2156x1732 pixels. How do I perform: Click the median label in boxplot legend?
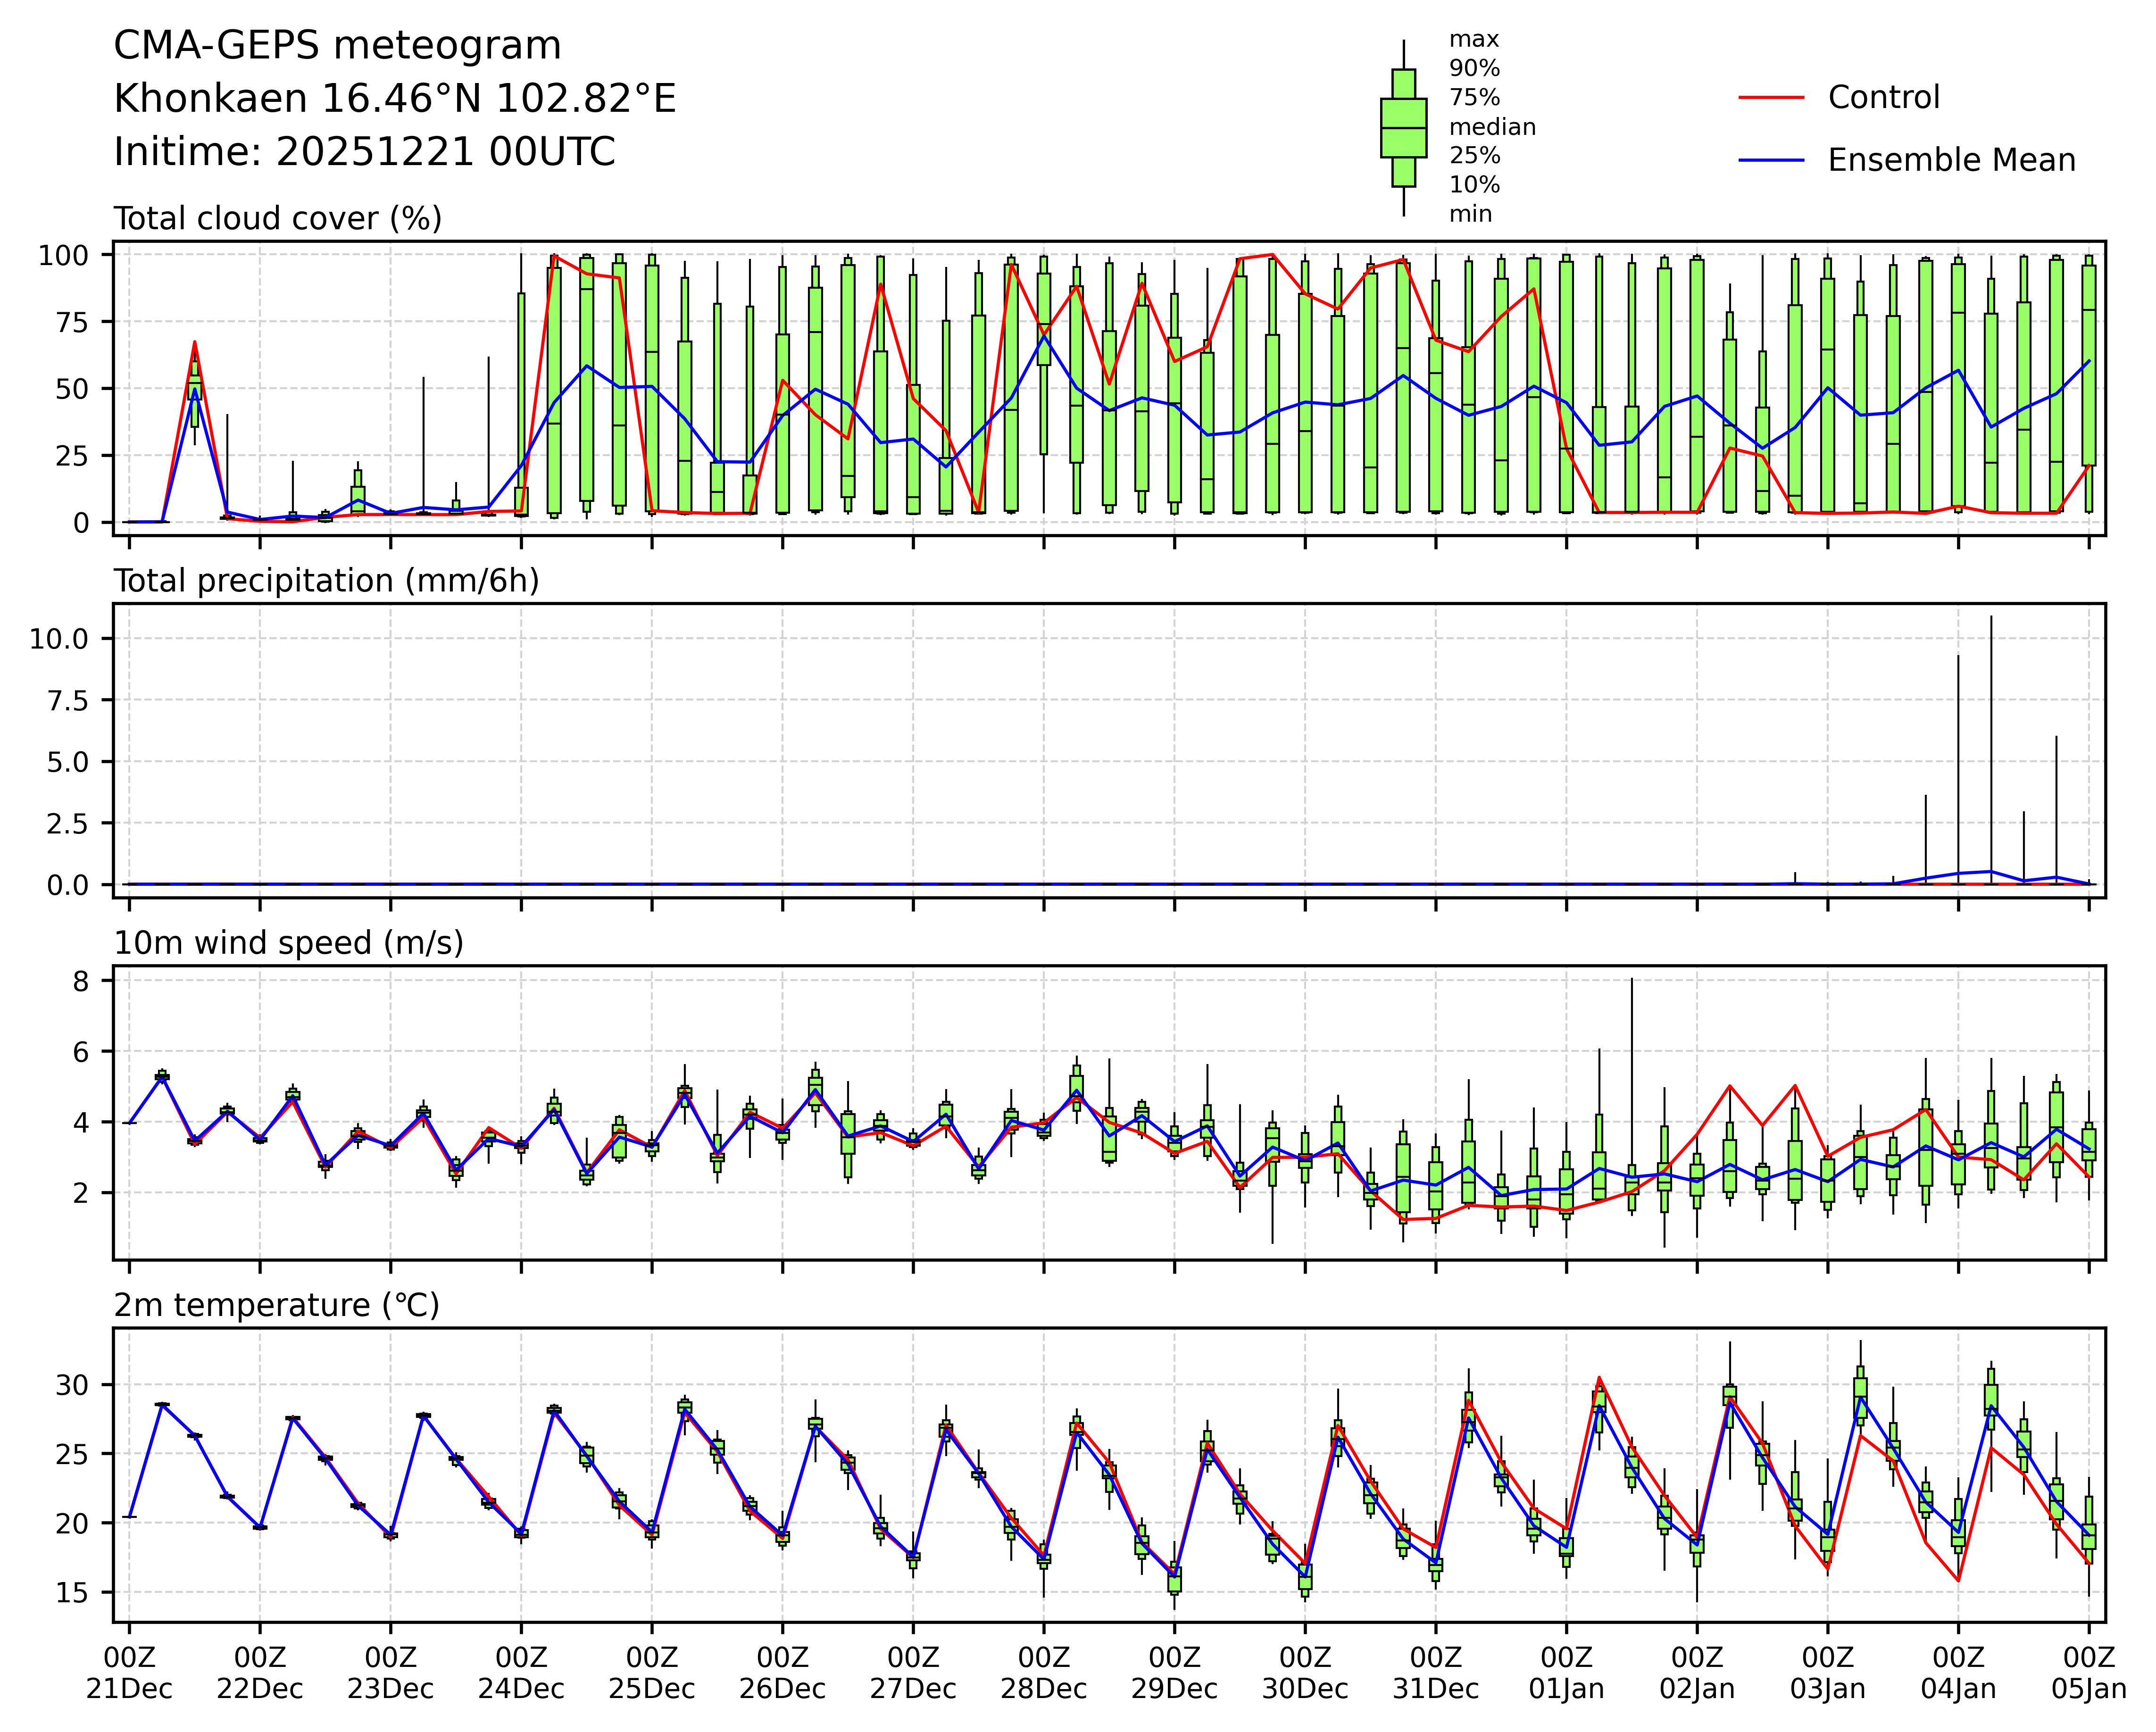(1492, 127)
